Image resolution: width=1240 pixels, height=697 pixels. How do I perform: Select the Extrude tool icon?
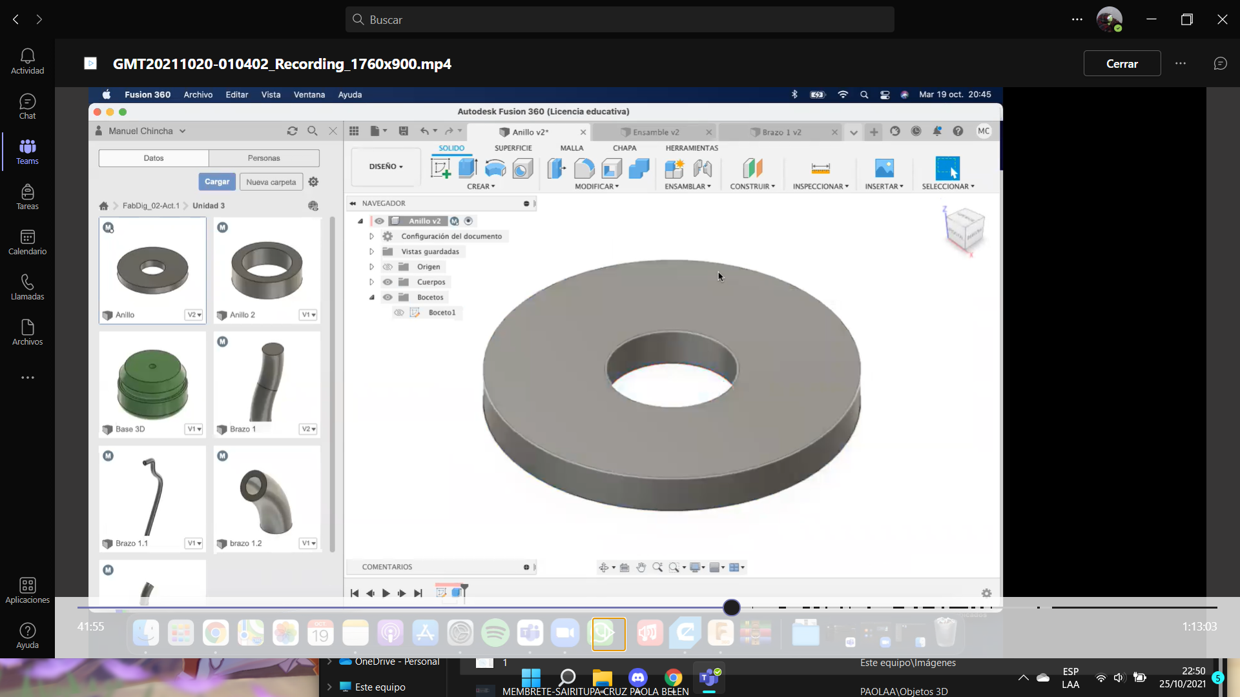click(468, 168)
